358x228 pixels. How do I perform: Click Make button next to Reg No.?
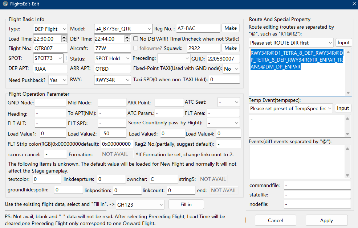[230, 28]
